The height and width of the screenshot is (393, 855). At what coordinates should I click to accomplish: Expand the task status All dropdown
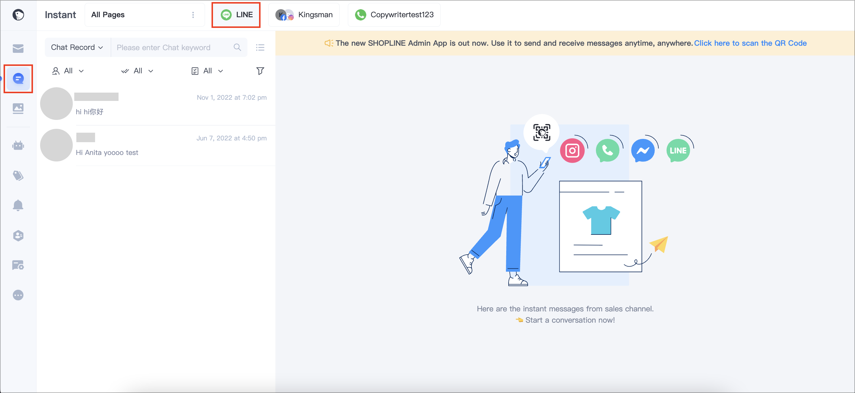coord(207,71)
